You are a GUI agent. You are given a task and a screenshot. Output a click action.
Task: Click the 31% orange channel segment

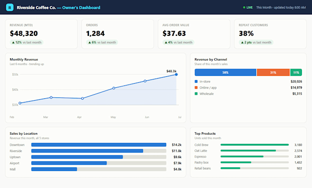[x=273, y=72]
